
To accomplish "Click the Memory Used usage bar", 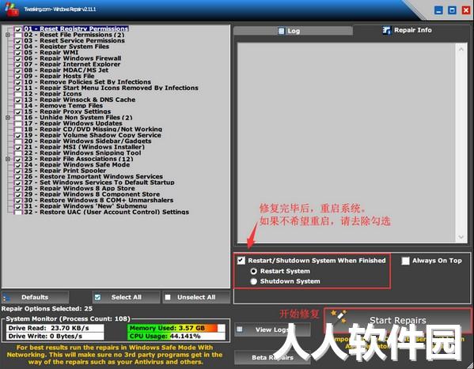I will [176, 328].
